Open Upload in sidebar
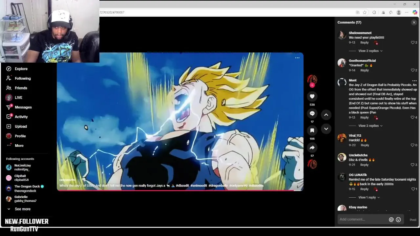This screenshot has height=236, width=420. tap(17, 126)
